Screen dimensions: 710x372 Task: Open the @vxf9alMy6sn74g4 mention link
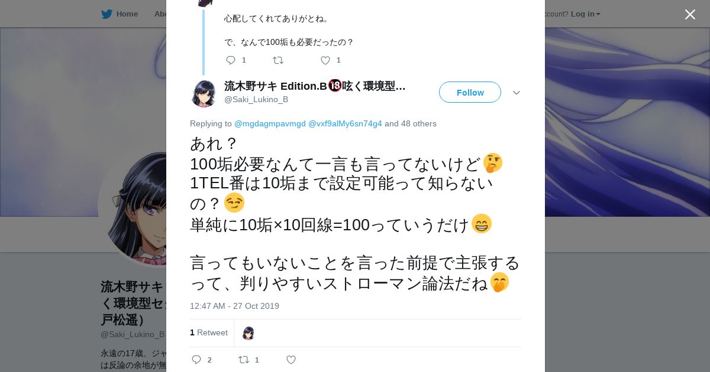pos(345,123)
